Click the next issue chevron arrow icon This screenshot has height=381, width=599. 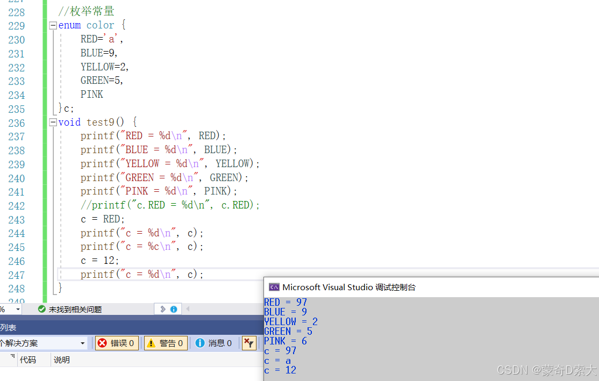click(x=163, y=309)
